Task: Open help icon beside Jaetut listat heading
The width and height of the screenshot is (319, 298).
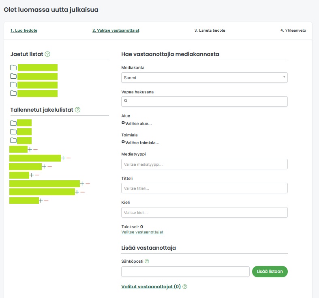Action: pos(47,54)
